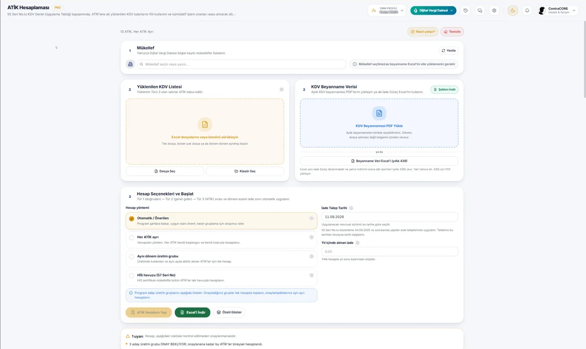Click the Temizle button
Viewport: 586px width, 349px height.
click(x=452, y=32)
